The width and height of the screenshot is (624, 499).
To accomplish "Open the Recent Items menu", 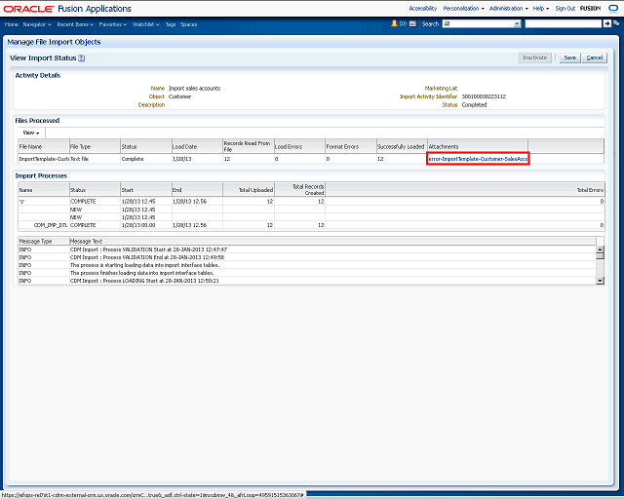I will point(75,22).
